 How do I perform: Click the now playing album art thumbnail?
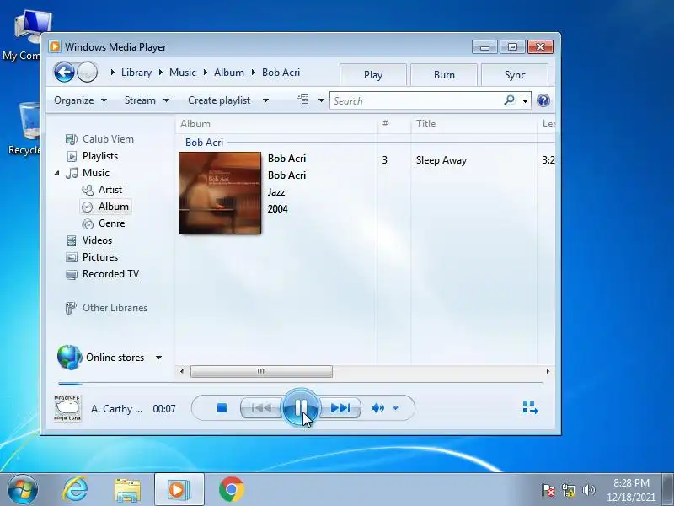pos(67,408)
